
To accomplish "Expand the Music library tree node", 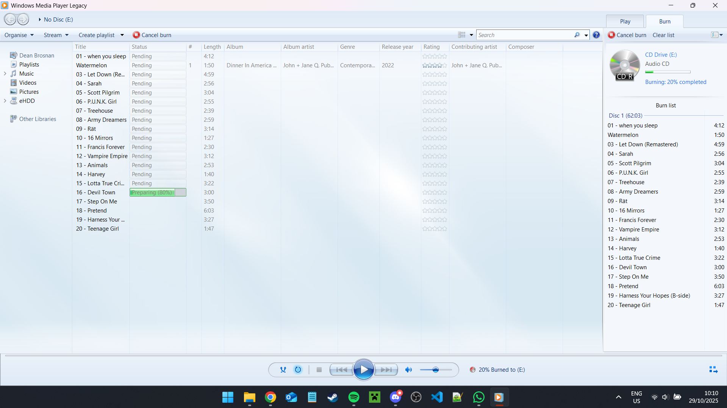I will tap(5, 74).
